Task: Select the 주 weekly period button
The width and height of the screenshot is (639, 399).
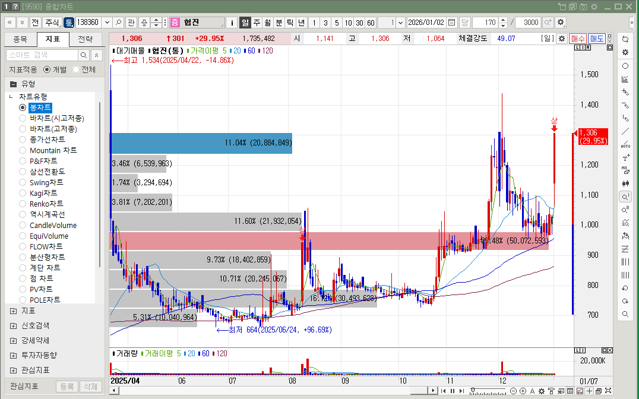Action: pos(257,23)
